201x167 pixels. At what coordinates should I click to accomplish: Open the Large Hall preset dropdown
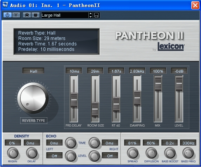pyautogui.click(x=65, y=15)
